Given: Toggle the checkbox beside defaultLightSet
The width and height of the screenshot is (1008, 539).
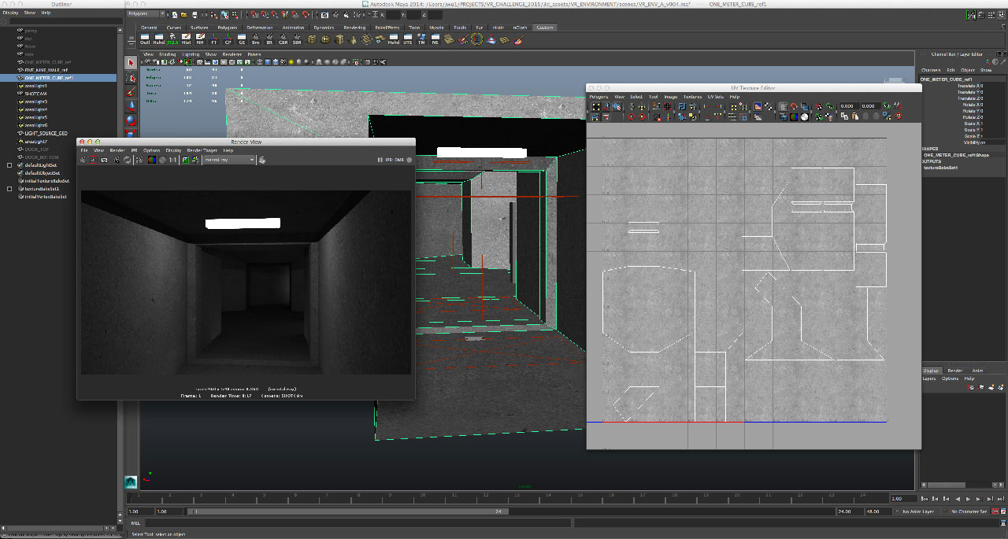Looking at the screenshot, I should click(9, 165).
